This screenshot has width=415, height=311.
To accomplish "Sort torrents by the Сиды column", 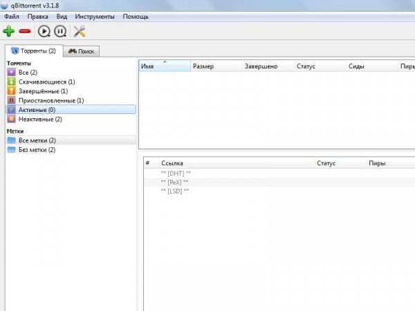I will pos(372,66).
